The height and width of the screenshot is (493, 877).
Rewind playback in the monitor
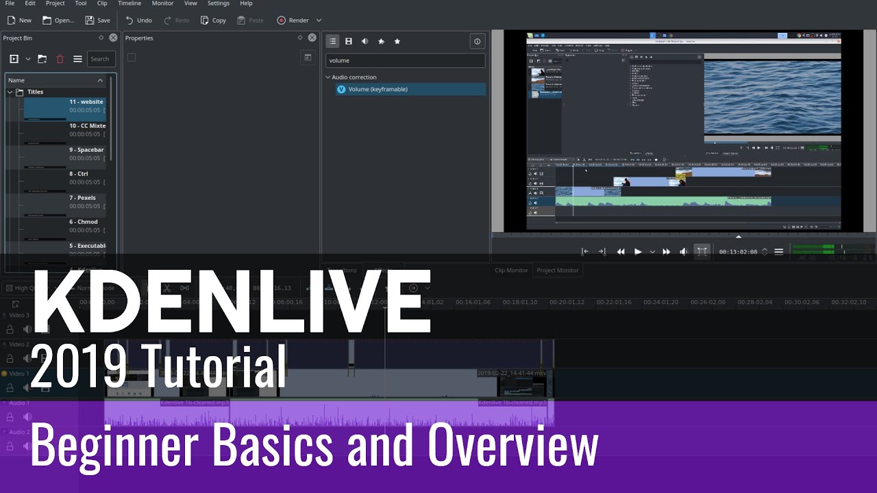coord(621,252)
